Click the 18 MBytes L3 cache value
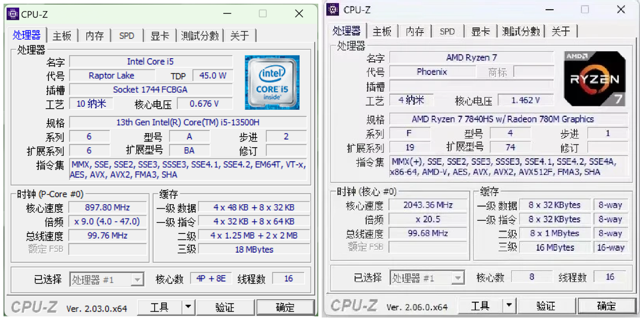The height and width of the screenshot is (320, 640). [x=254, y=249]
